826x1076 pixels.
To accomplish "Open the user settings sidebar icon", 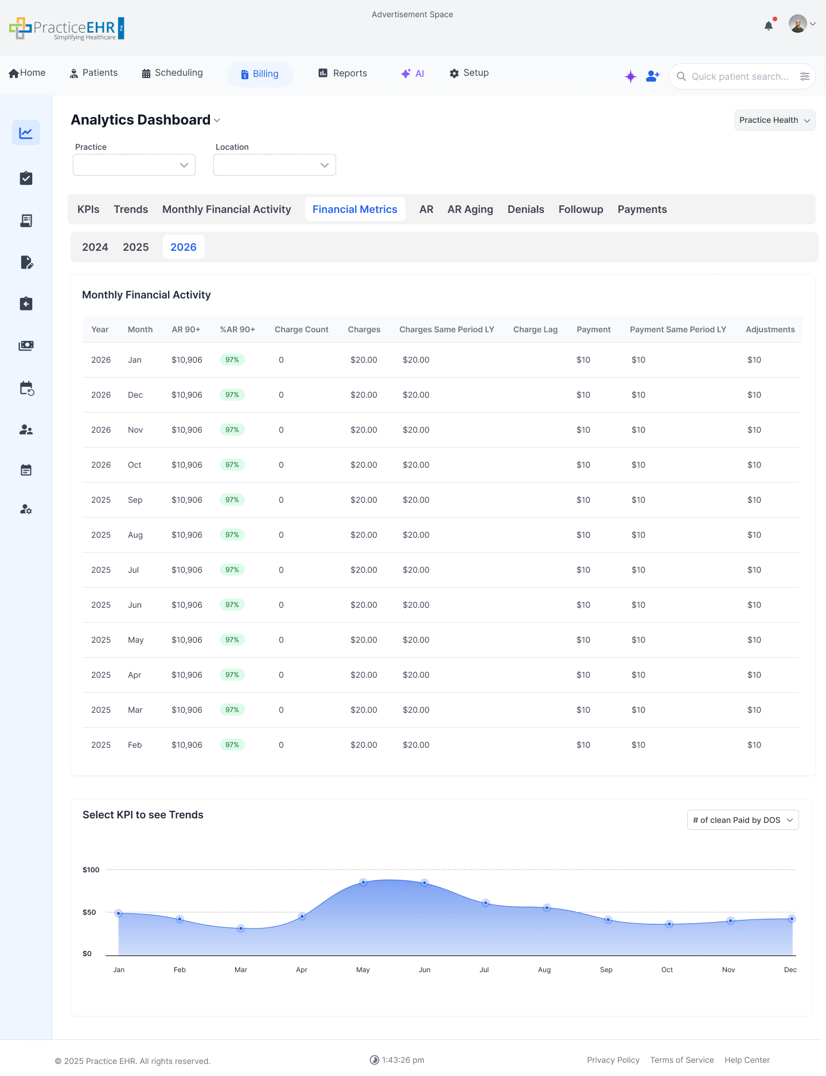I will pos(26,509).
